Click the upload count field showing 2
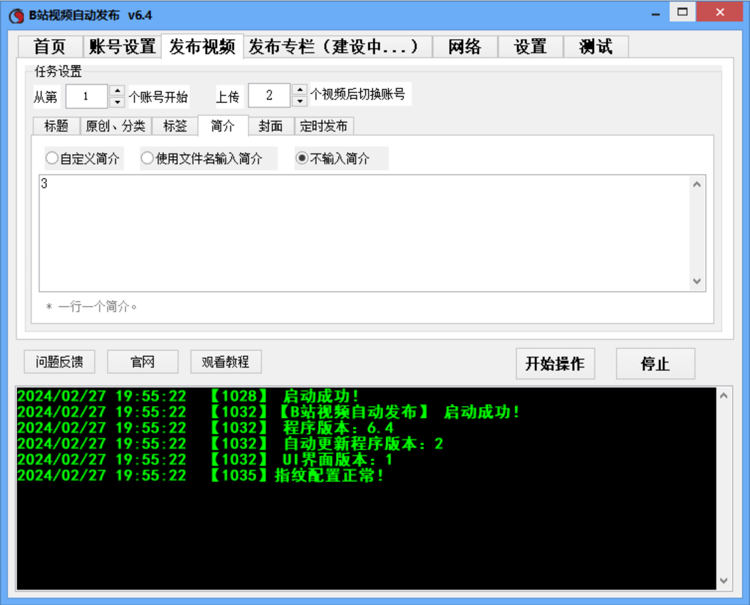The width and height of the screenshot is (750, 605). tap(269, 95)
